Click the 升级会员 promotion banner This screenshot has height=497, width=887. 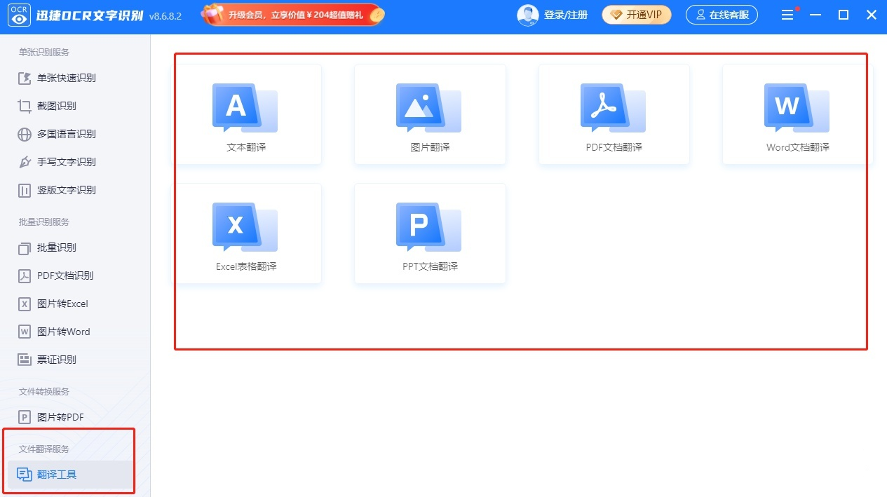click(x=293, y=15)
